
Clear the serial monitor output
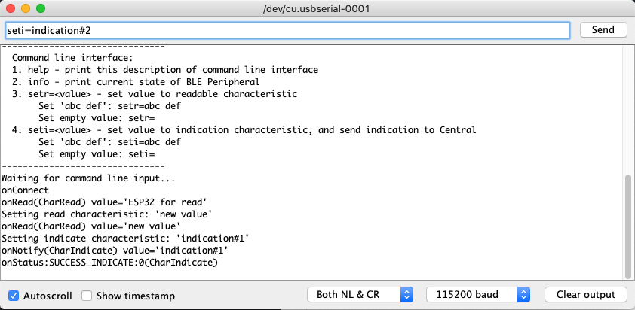pyautogui.click(x=586, y=295)
